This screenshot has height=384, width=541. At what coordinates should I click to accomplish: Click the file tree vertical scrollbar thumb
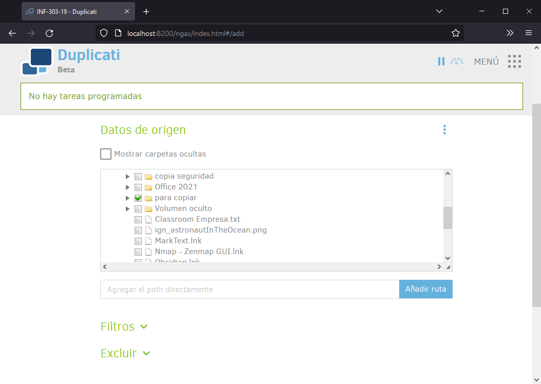coord(447,218)
